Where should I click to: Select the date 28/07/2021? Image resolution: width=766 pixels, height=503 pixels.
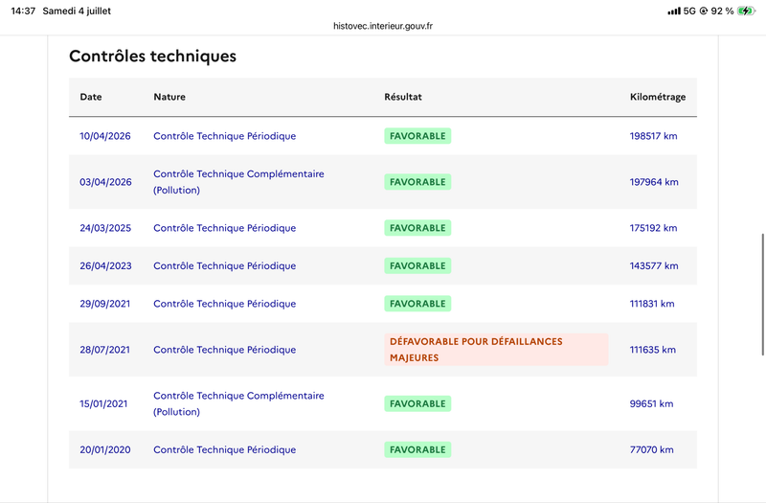pos(105,350)
